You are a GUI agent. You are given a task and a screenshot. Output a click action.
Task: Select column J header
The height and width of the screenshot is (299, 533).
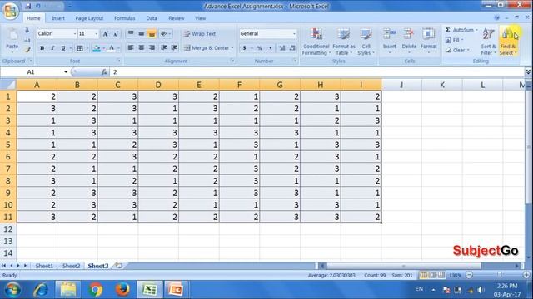[x=401, y=85]
